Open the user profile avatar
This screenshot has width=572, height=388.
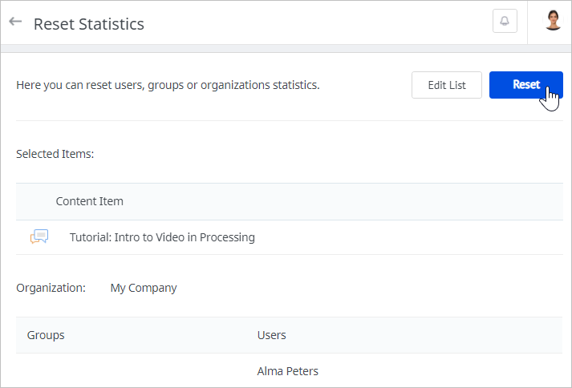point(553,22)
